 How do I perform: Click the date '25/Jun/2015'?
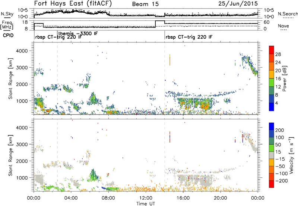click(x=238, y=4)
